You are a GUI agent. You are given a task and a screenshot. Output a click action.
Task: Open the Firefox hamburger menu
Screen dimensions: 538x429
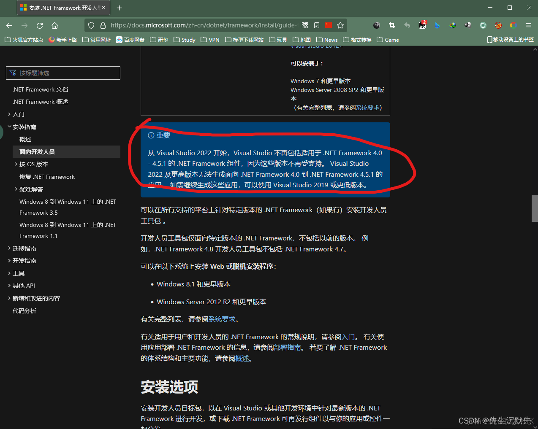[x=529, y=25]
